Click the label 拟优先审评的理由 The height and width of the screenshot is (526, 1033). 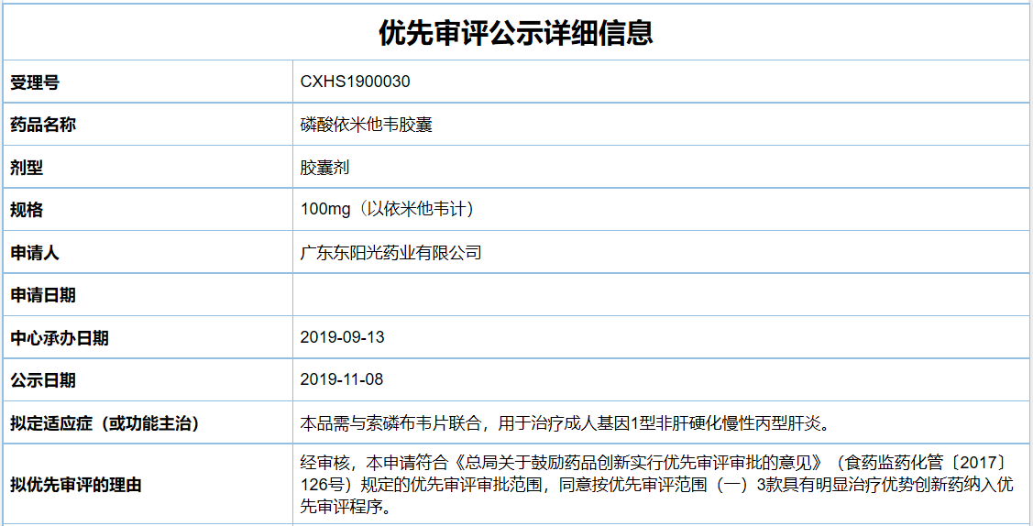pos(76,486)
